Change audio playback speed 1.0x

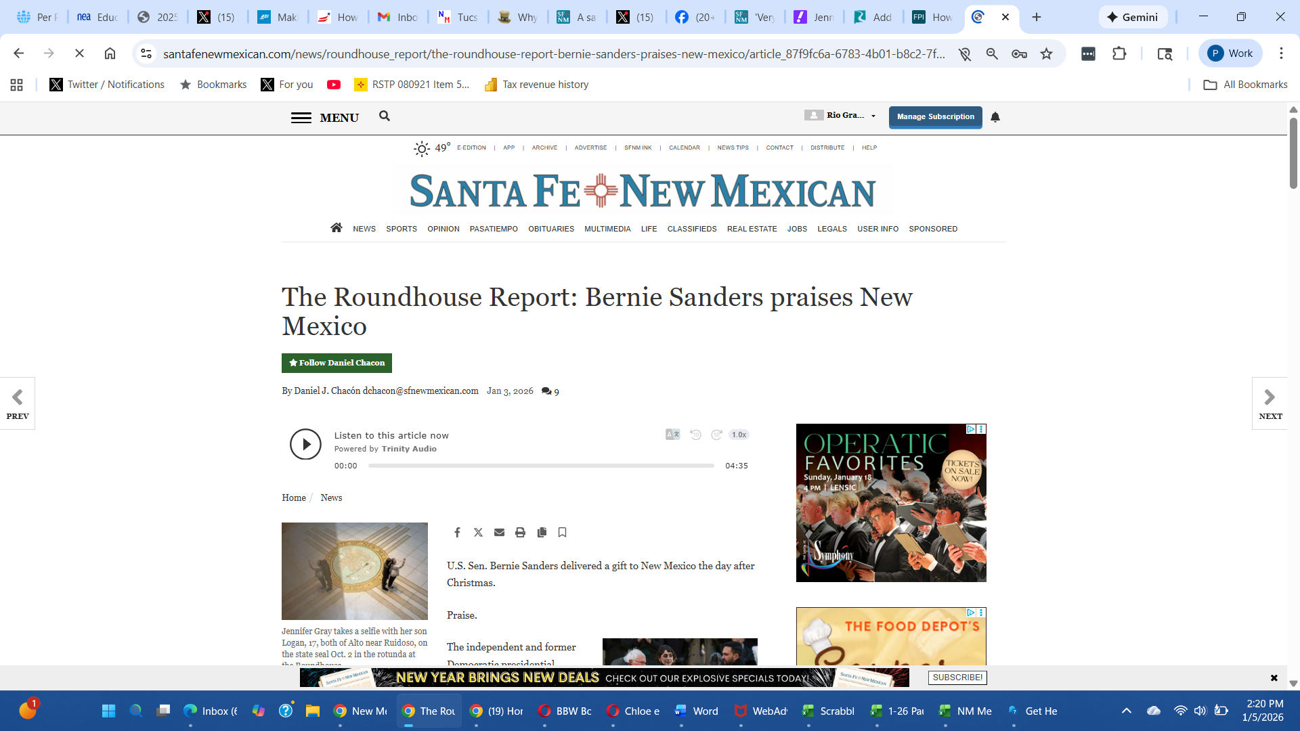[x=739, y=435]
